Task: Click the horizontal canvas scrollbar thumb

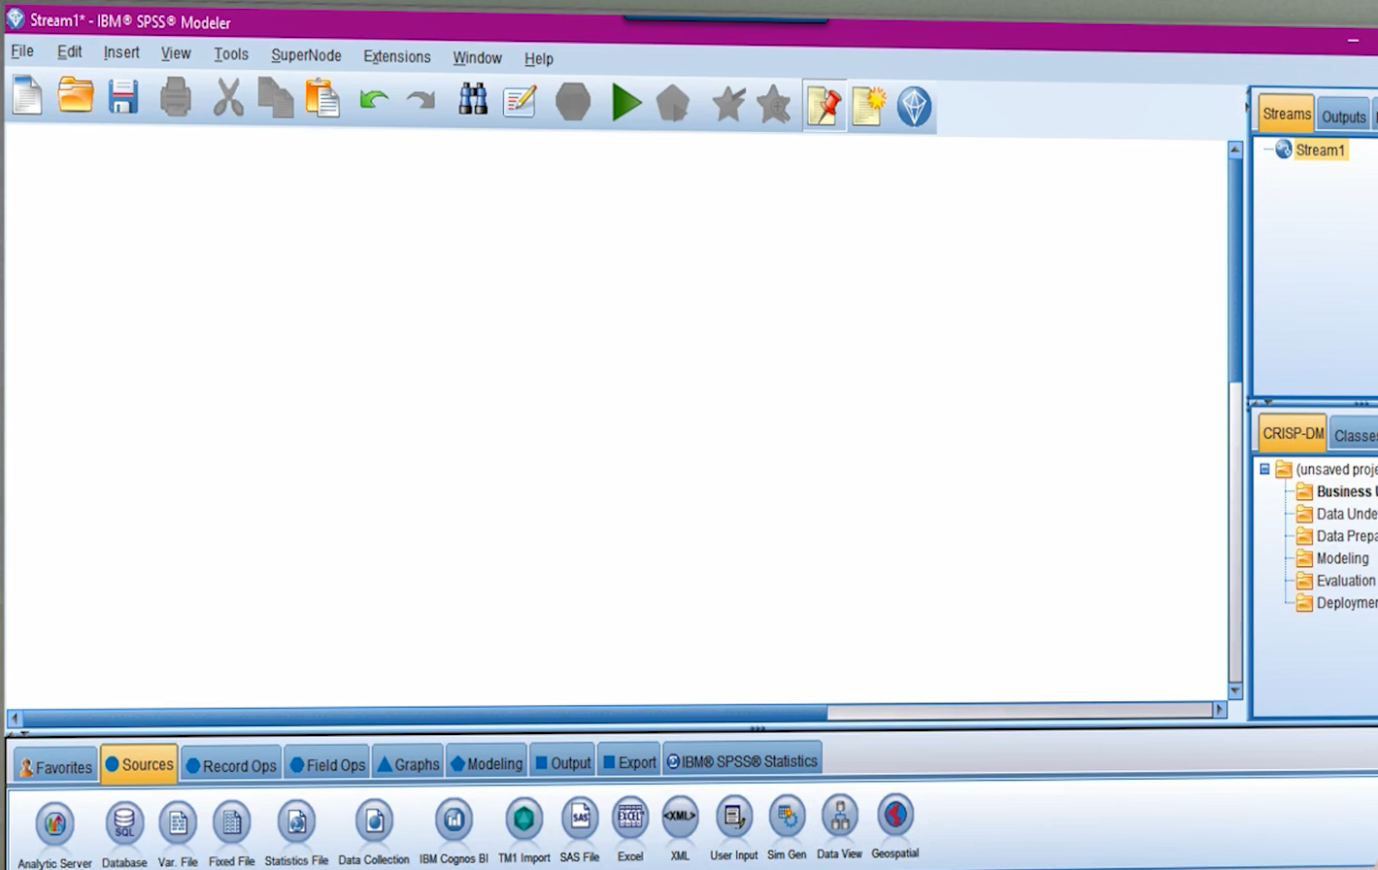Action: click(418, 713)
